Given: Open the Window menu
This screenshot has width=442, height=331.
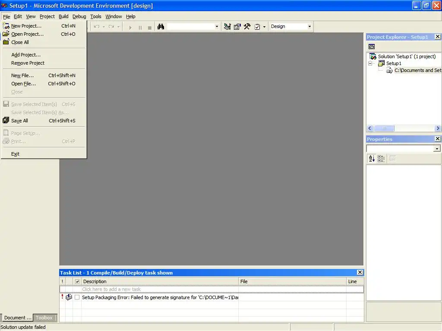Looking at the screenshot, I should click(x=114, y=16).
